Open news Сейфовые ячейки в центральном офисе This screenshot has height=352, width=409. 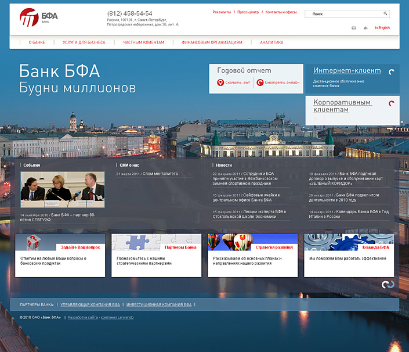coord(246,197)
